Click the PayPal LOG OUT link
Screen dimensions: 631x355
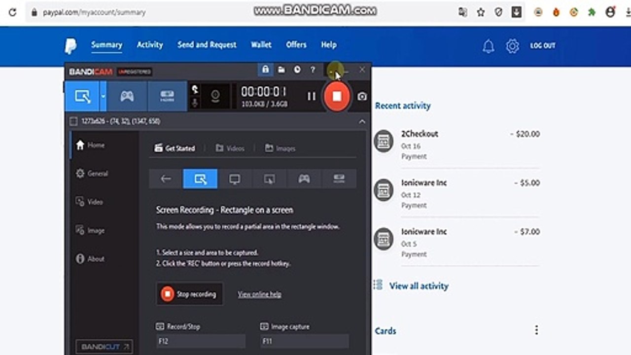coord(543,45)
